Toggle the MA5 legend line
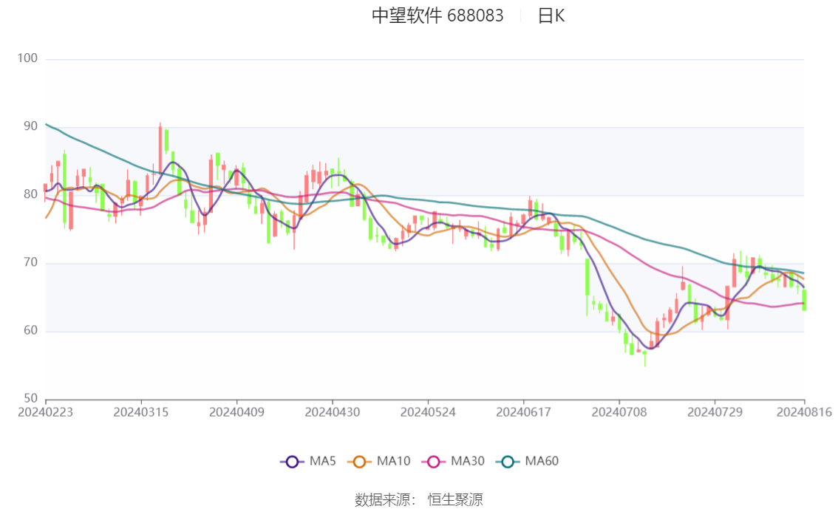This screenshot has width=838, height=509. [308, 461]
